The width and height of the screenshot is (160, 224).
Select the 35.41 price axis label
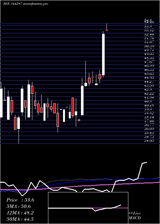pyautogui.click(x=149, y=133)
